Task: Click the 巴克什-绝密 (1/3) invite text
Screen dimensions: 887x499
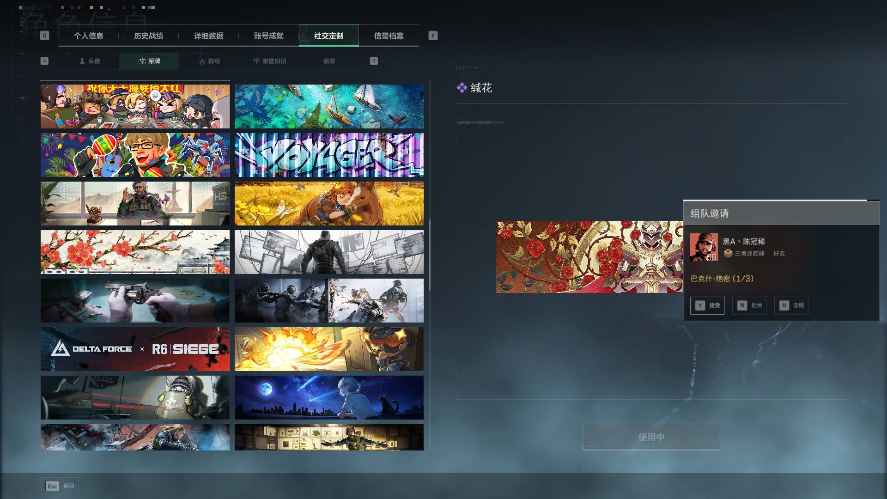Action: pos(722,279)
